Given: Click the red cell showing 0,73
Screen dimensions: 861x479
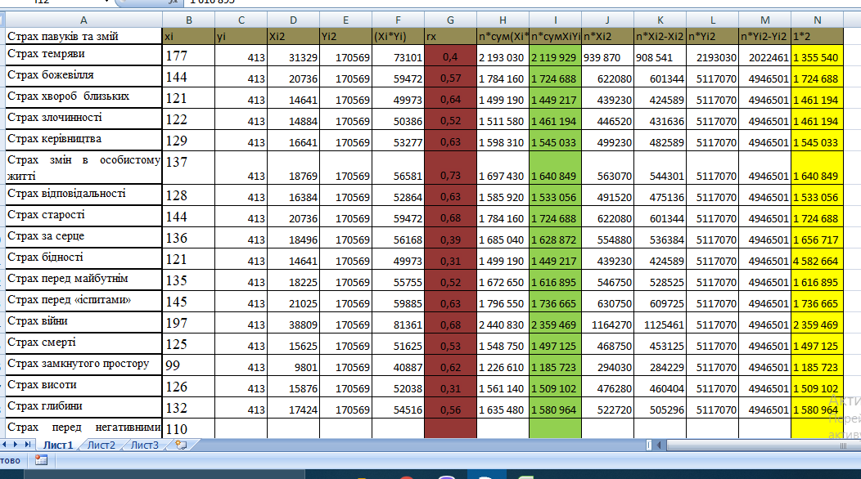Looking at the screenshot, I should [450, 168].
